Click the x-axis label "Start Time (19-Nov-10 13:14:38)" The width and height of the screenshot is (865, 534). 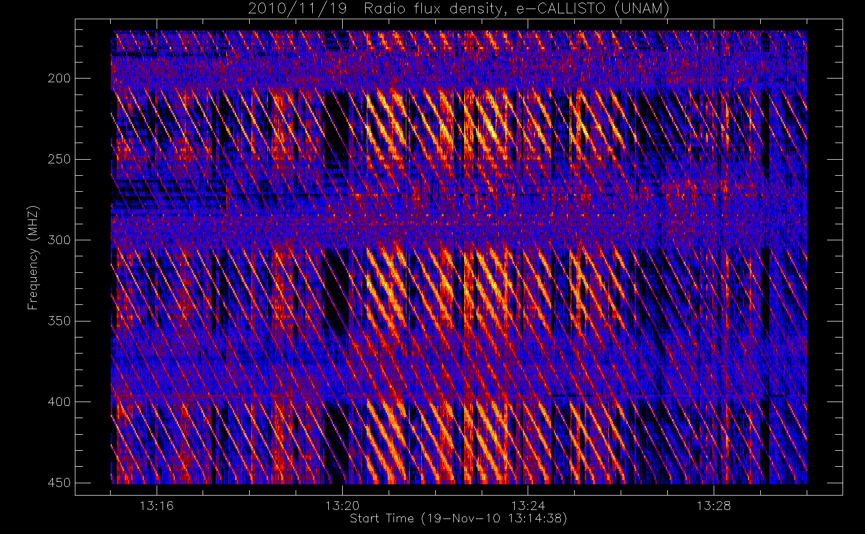(x=458, y=519)
